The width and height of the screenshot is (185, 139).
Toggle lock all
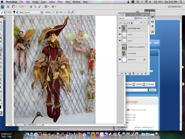click(x=132, y=23)
